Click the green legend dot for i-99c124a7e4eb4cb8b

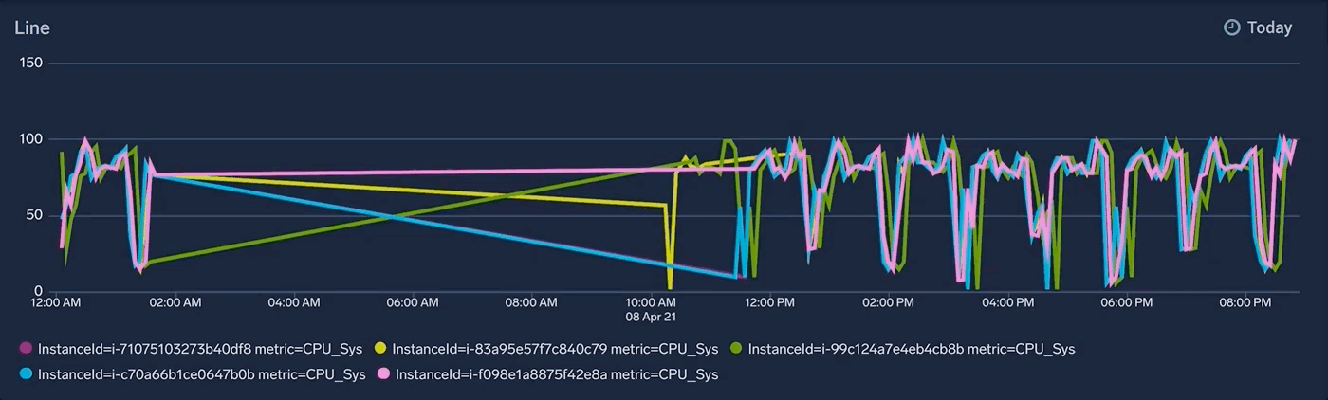click(x=736, y=349)
